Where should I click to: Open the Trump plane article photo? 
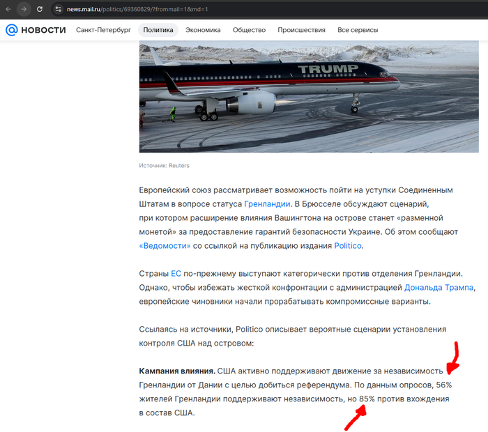[x=309, y=96]
